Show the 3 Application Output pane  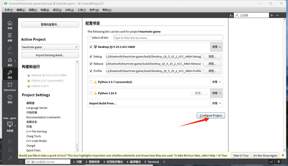coord(113,162)
